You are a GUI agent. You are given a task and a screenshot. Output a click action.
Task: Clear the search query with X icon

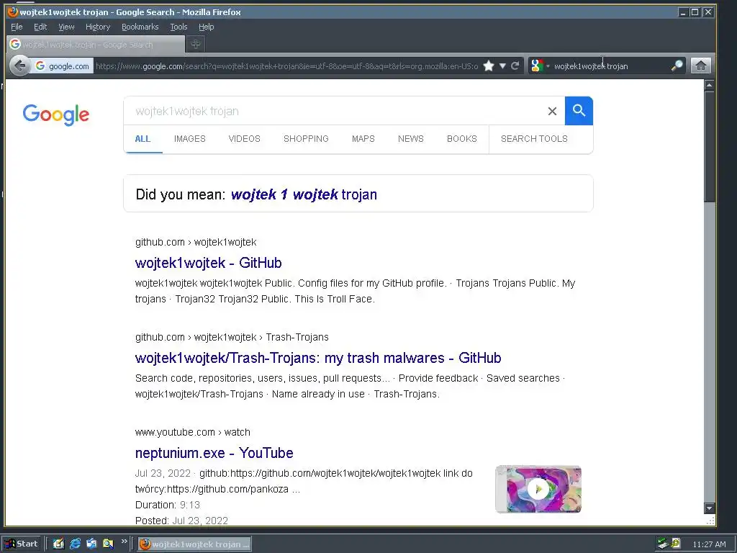click(x=552, y=111)
